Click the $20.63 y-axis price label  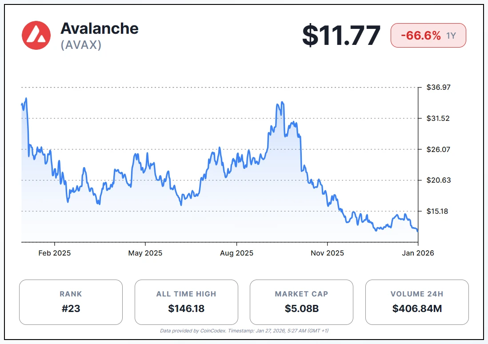pyautogui.click(x=438, y=180)
